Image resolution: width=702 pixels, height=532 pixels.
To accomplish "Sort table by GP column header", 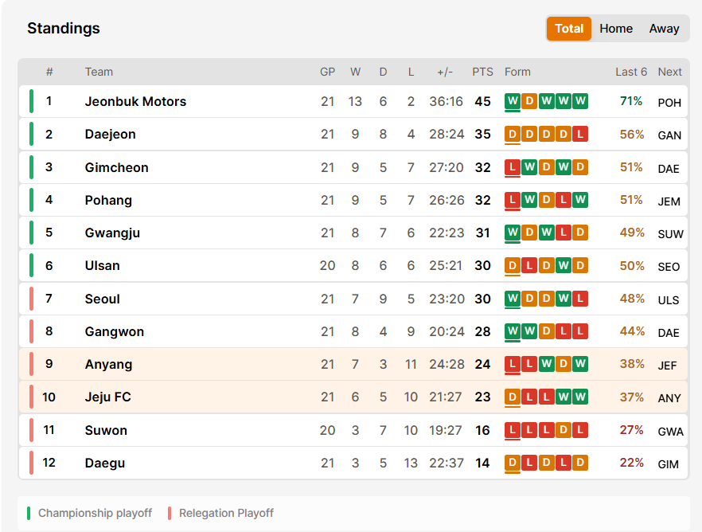I will (x=327, y=72).
